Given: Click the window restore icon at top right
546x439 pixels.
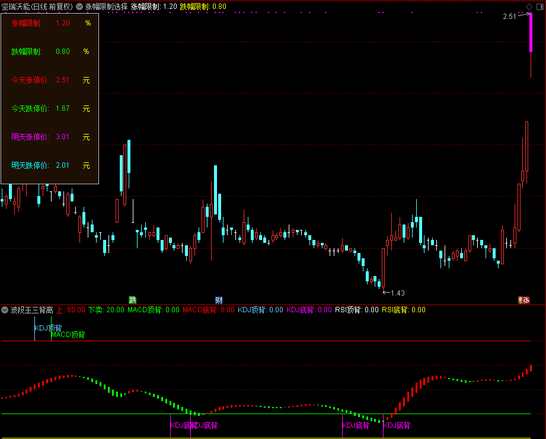Looking at the screenshot, I should (x=539, y=7).
